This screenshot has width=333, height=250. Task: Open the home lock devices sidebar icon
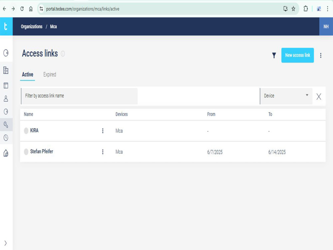point(6,153)
